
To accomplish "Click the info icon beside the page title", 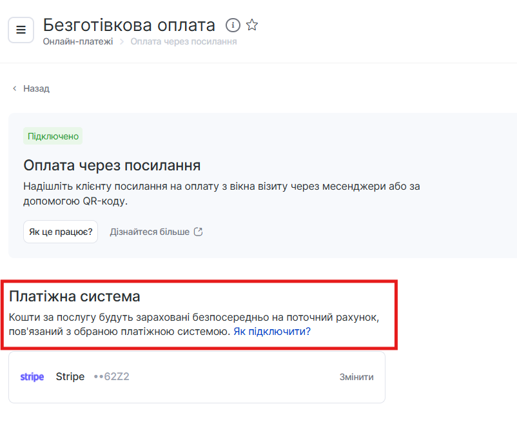I will [233, 25].
